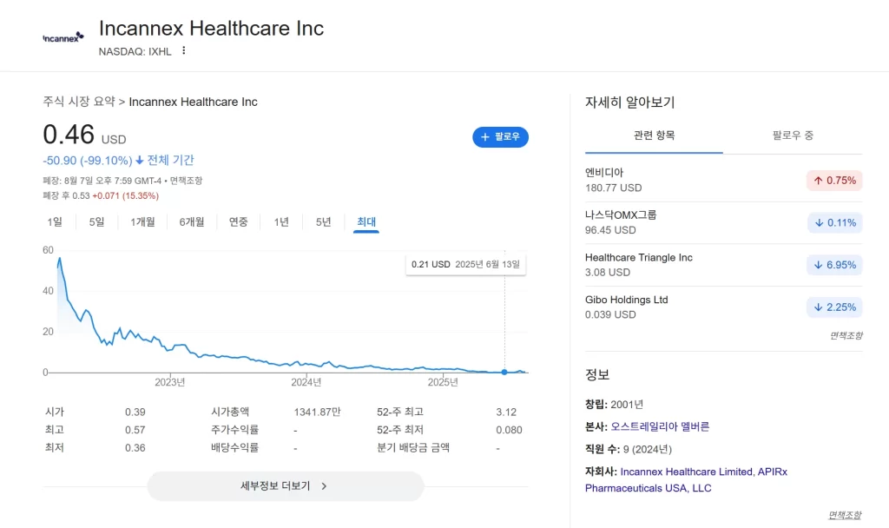Expand 세부정보 더보기 details section
Image resolution: width=889 pixels, height=528 pixels.
click(x=285, y=486)
